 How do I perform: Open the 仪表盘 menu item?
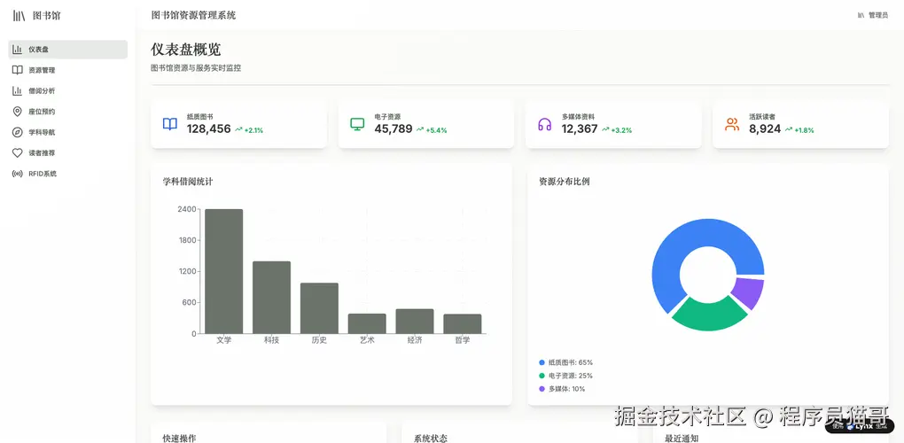[68, 50]
